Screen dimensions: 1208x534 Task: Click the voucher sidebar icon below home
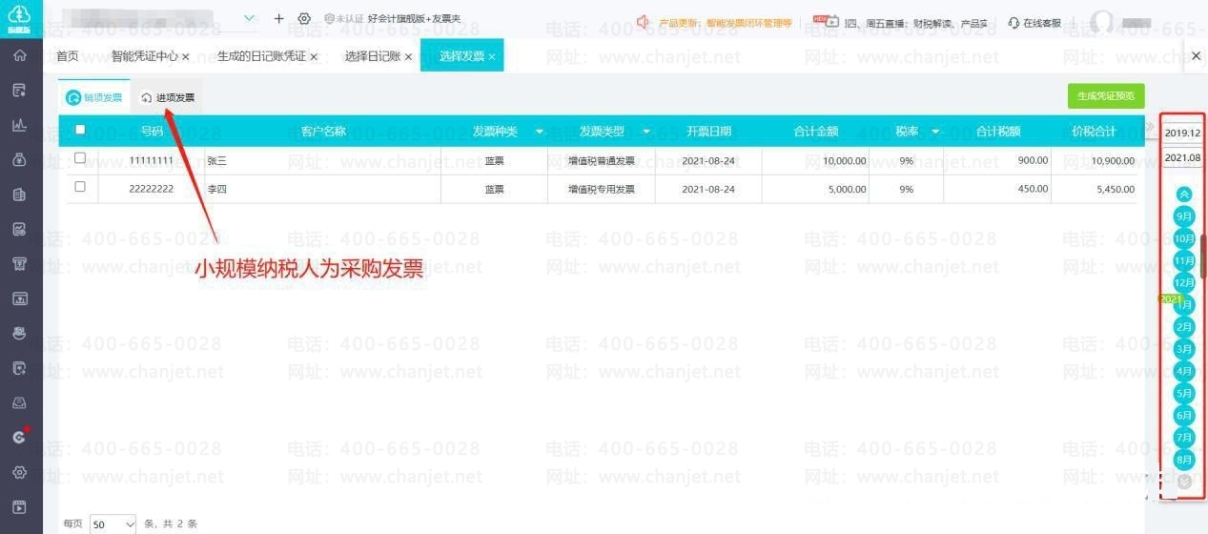click(x=20, y=90)
